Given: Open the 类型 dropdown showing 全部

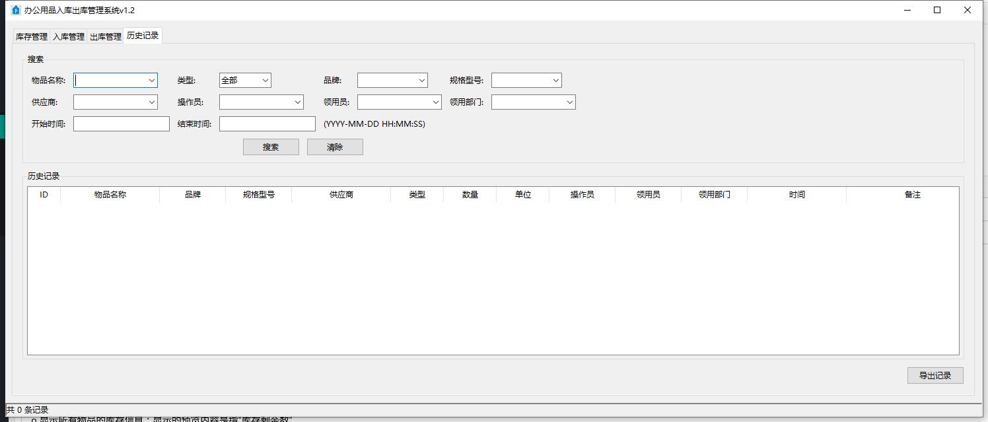Looking at the screenshot, I should tap(265, 81).
